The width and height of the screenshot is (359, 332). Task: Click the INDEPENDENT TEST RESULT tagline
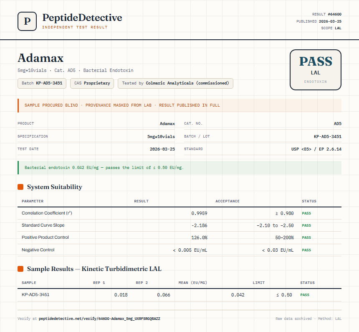(x=75, y=27)
